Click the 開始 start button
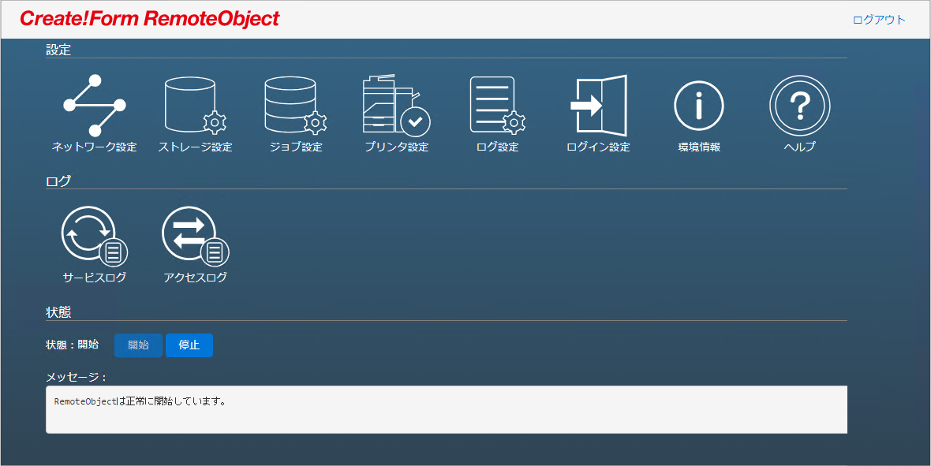The height and width of the screenshot is (466, 931). (138, 345)
